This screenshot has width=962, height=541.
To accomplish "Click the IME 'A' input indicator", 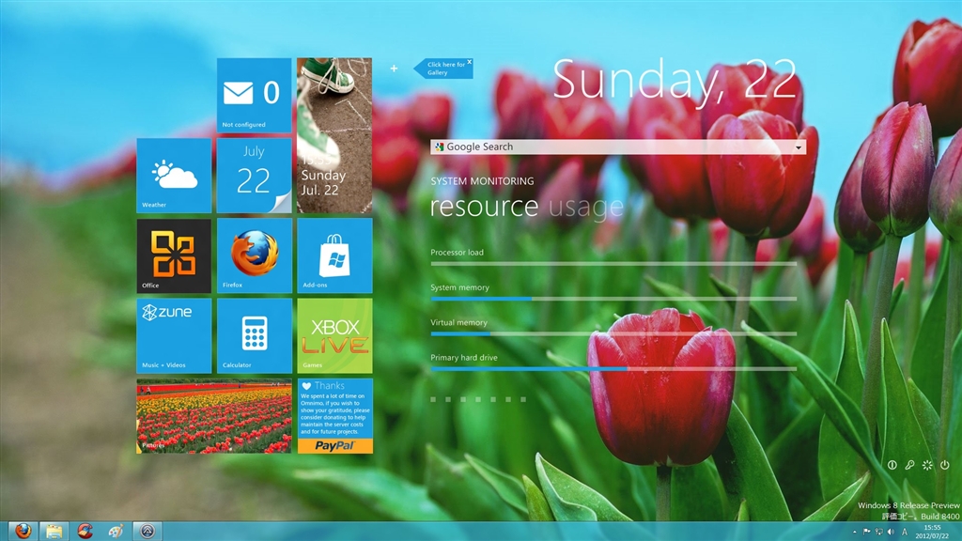I will coord(905,532).
